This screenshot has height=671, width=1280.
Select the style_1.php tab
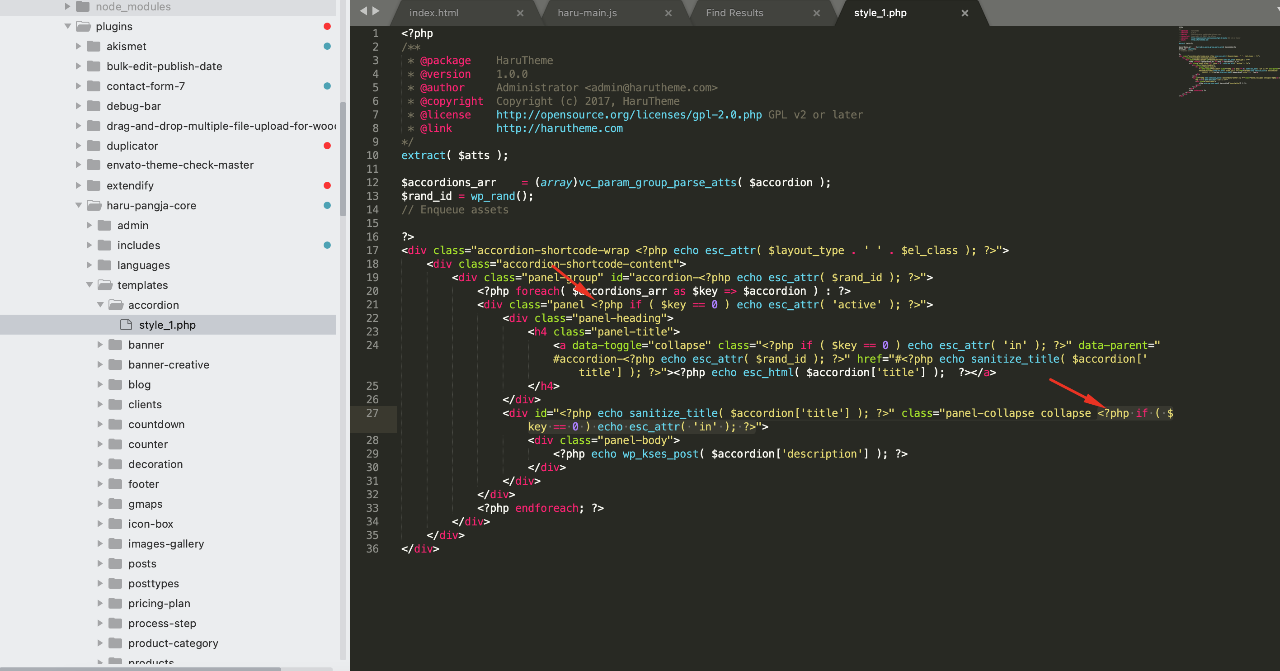(x=880, y=13)
